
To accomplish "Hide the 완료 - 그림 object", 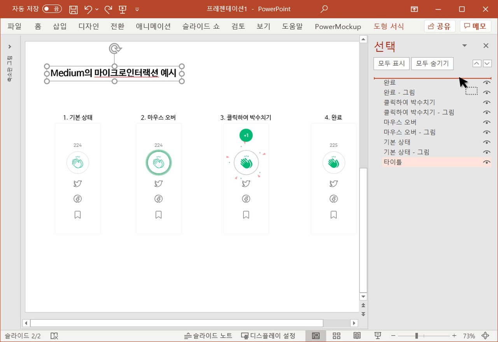I will coord(486,92).
